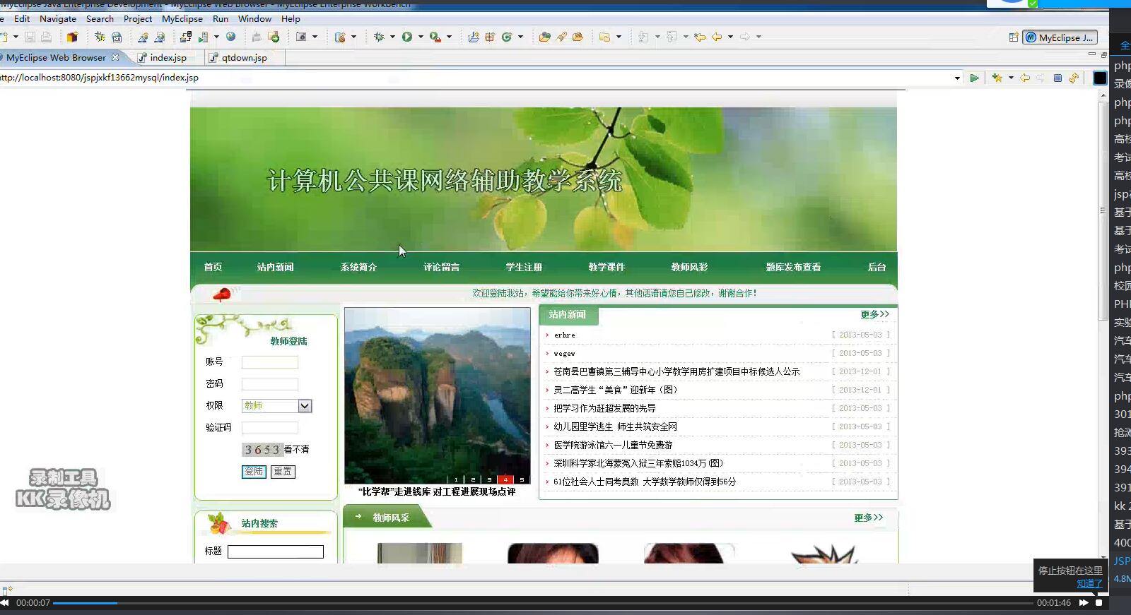The width and height of the screenshot is (1131, 615).
Task: Expand the Debug button dropdown arrow
Action: [x=392, y=37]
